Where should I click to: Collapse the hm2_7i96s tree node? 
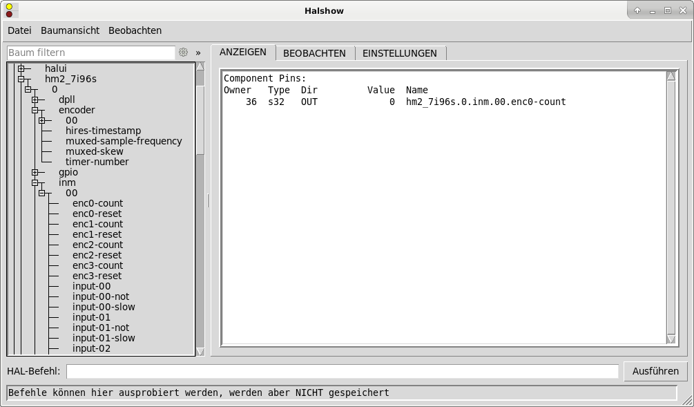click(x=21, y=79)
